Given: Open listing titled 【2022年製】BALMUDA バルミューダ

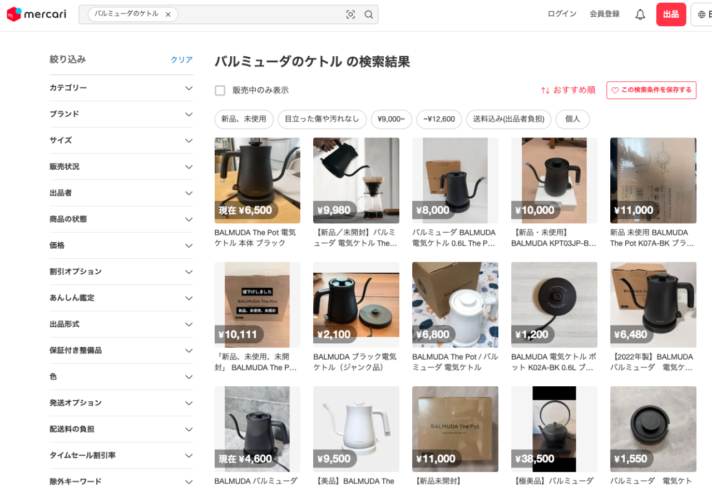Looking at the screenshot, I should [x=652, y=362].
